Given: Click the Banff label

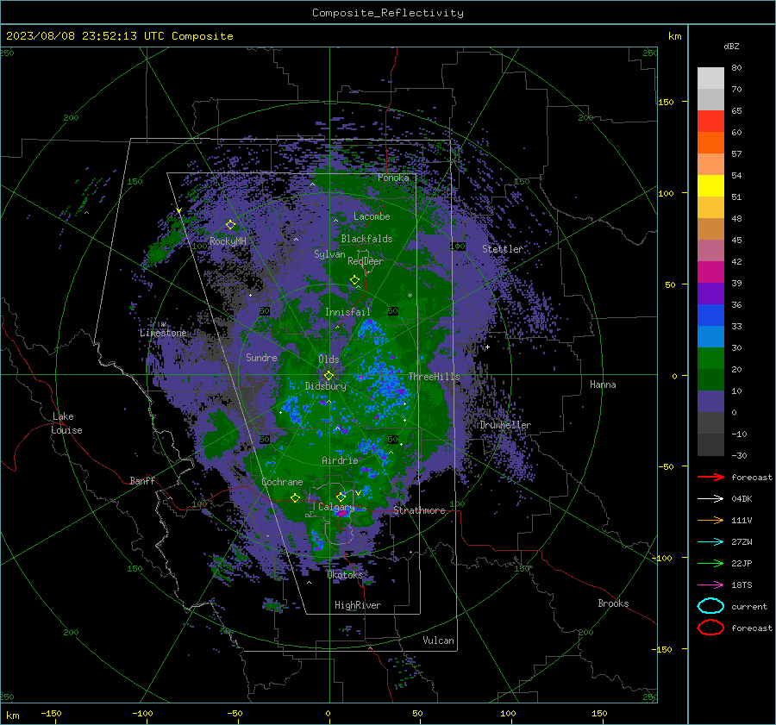Looking at the screenshot, I should (x=142, y=480).
